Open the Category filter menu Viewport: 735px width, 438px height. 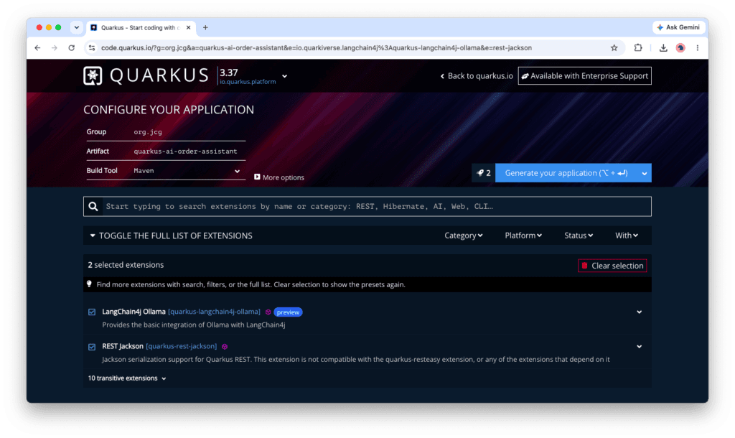tap(463, 236)
